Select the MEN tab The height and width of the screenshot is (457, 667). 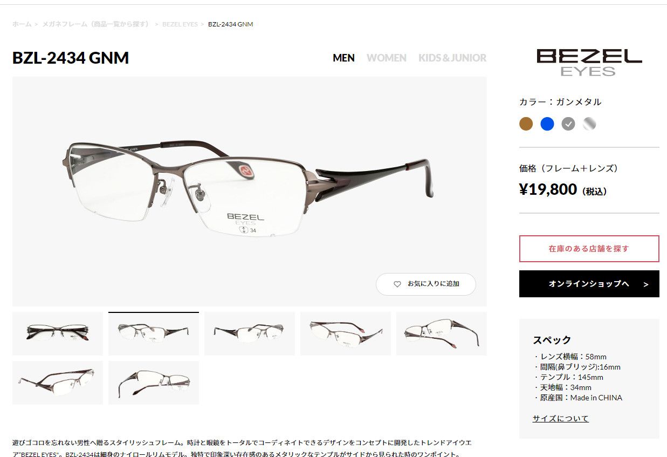click(343, 58)
